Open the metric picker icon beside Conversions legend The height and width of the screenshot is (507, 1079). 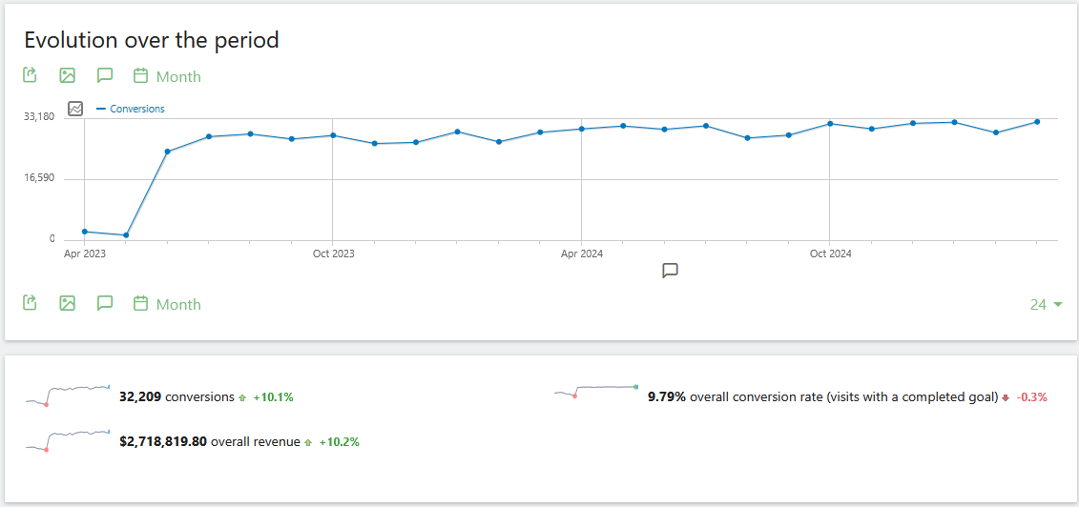(x=76, y=109)
